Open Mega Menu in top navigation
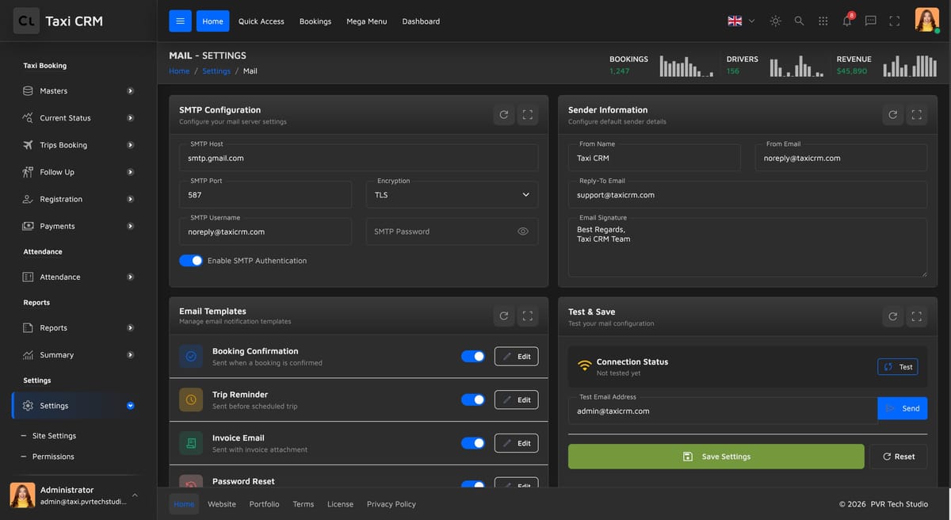The image size is (951, 520). [x=367, y=21]
